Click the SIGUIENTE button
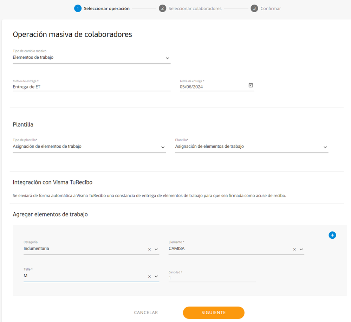The image size is (351, 322). coord(214,313)
